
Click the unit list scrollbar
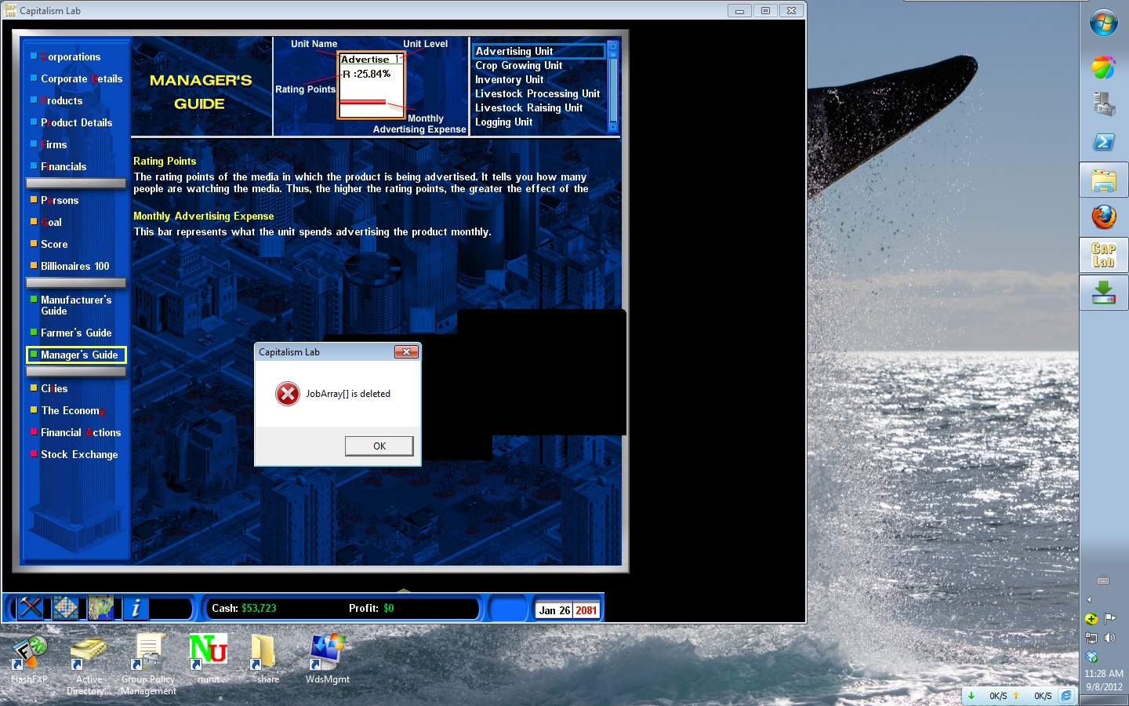click(613, 86)
